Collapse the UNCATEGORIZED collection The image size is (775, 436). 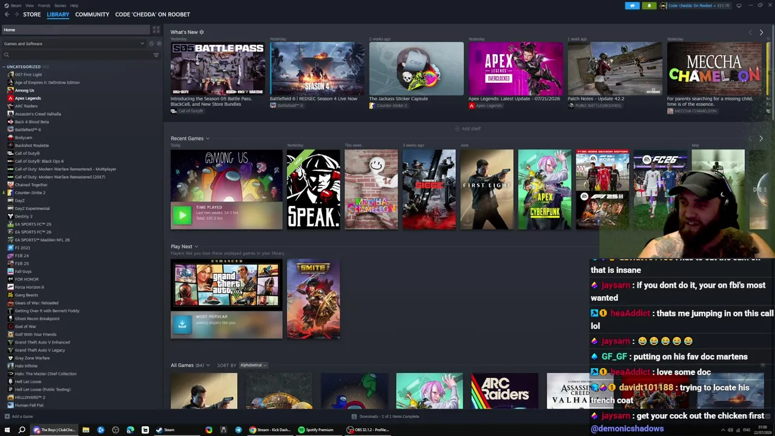click(x=4, y=67)
